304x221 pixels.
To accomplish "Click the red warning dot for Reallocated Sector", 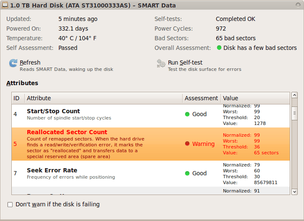I will [x=187, y=144].
